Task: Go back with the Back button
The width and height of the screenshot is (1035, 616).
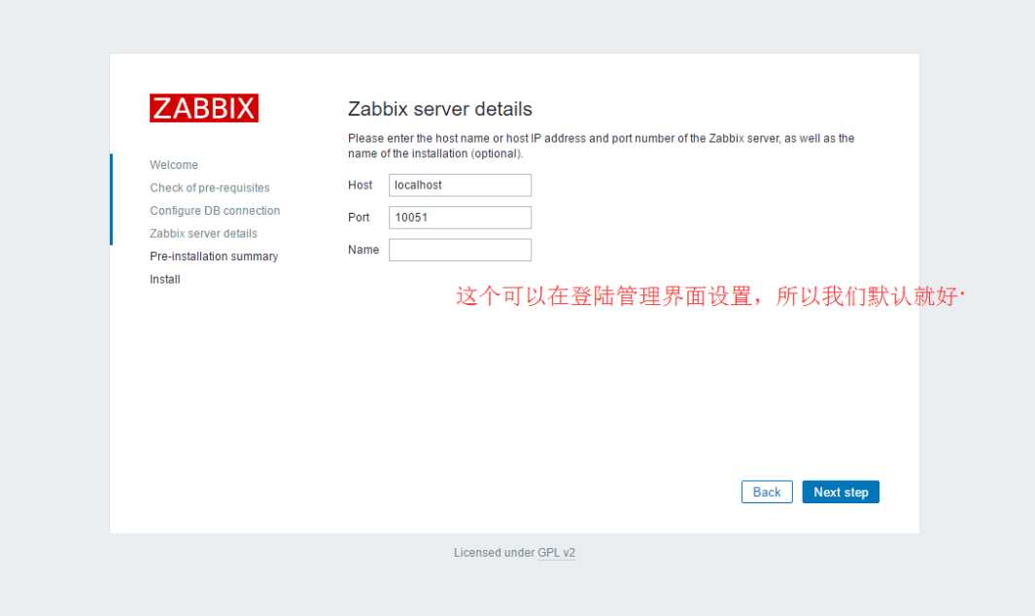Action: (x=767, y=492)
